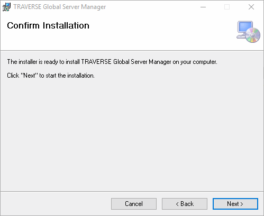Click the TRAVERSE Global Server Manager title text
264x216 pixels.
60,7
